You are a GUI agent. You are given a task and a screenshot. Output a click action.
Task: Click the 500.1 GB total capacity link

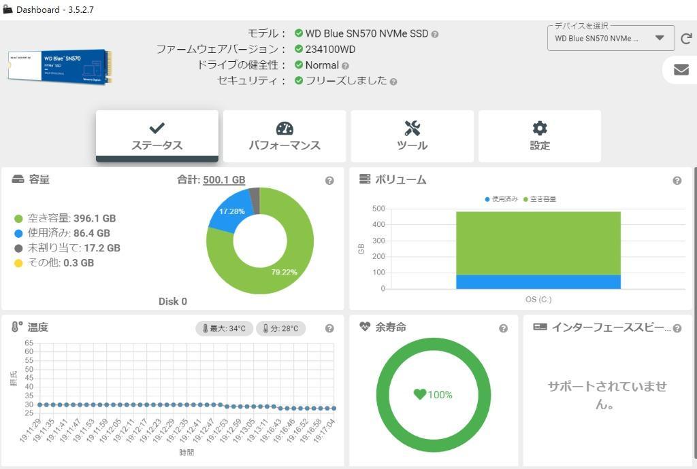point(224,179)
